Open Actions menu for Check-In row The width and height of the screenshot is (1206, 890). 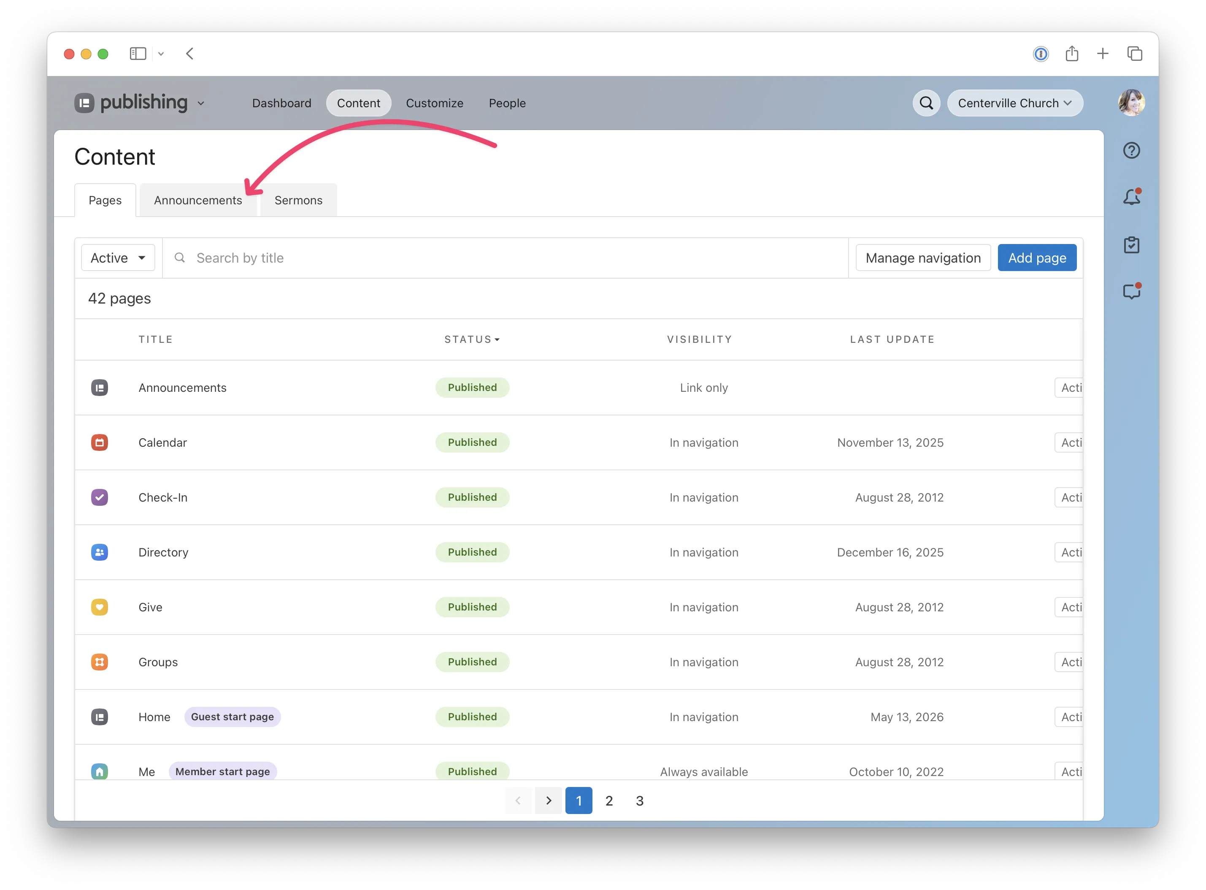coord(1069,498)
